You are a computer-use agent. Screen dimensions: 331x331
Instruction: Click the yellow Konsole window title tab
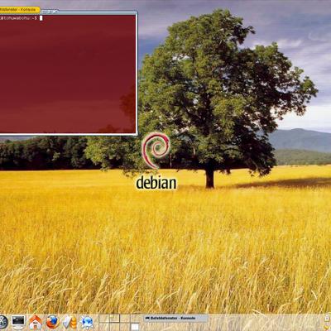tap(19, 10)
